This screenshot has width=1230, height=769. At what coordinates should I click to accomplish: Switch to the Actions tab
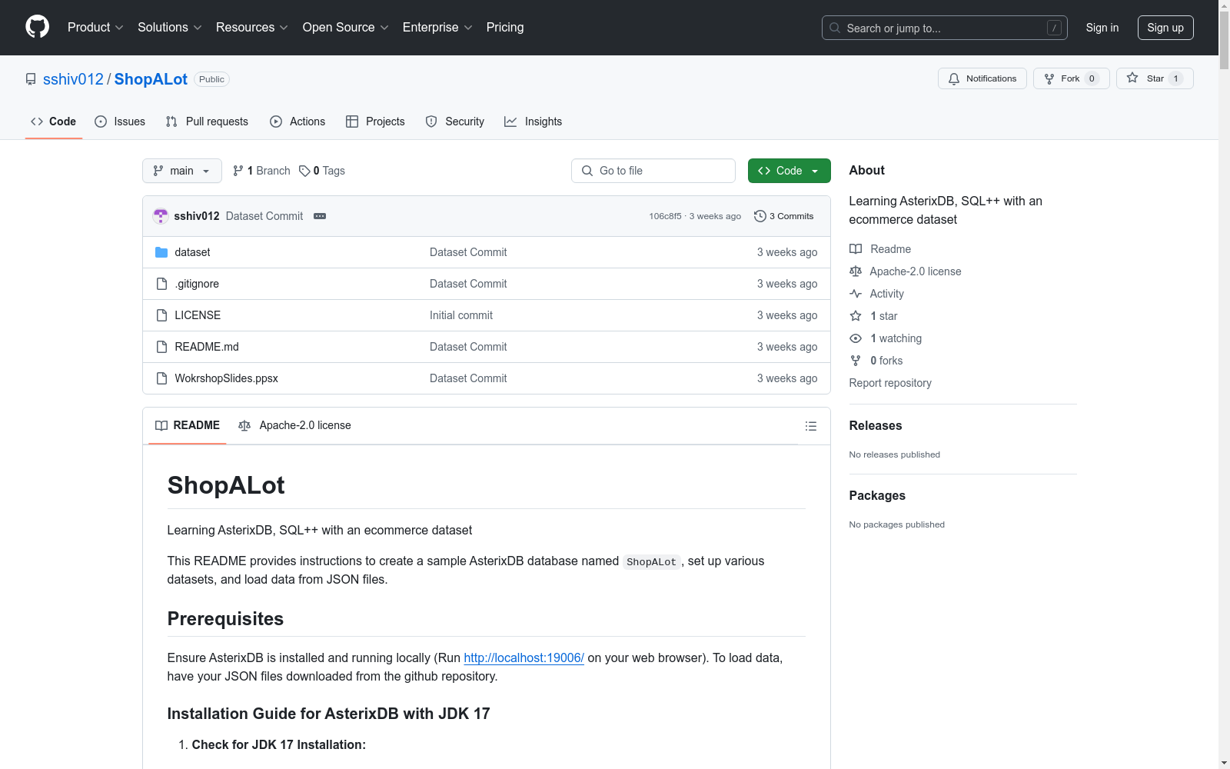(298, 122)
